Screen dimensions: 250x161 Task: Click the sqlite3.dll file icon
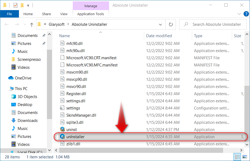pos(62,122)
